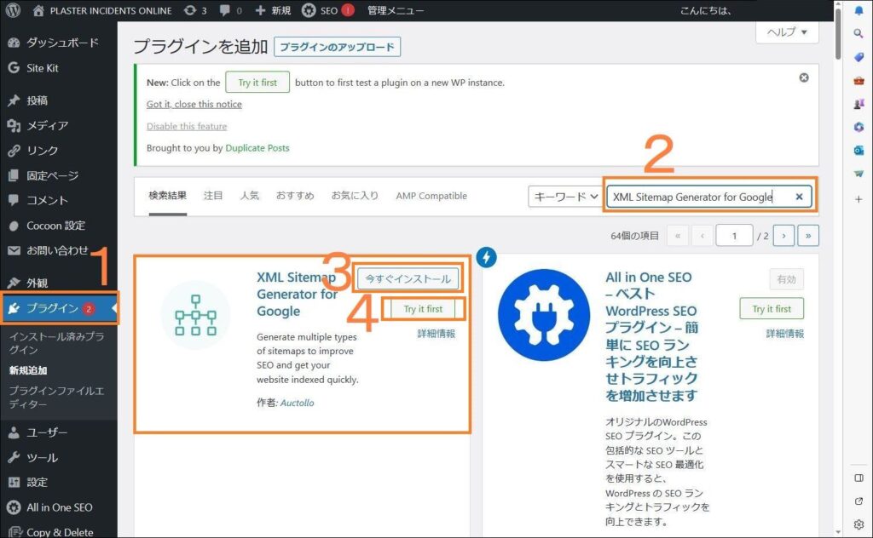
Task: Expand the ヘルプ help dropdown
Action: tap(787, 32)
